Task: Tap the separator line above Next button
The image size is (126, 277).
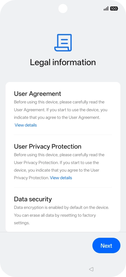Action: click(63, 232)
